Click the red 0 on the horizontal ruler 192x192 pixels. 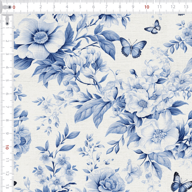(x=14, y=7)
